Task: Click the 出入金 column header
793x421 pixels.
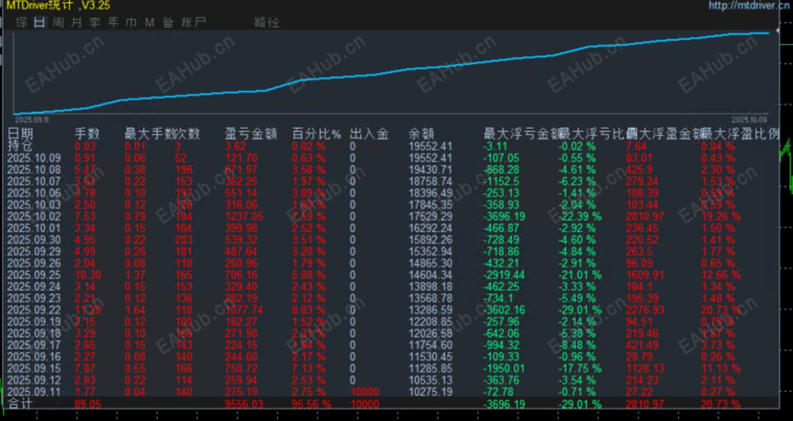Action: coord(369,134)
